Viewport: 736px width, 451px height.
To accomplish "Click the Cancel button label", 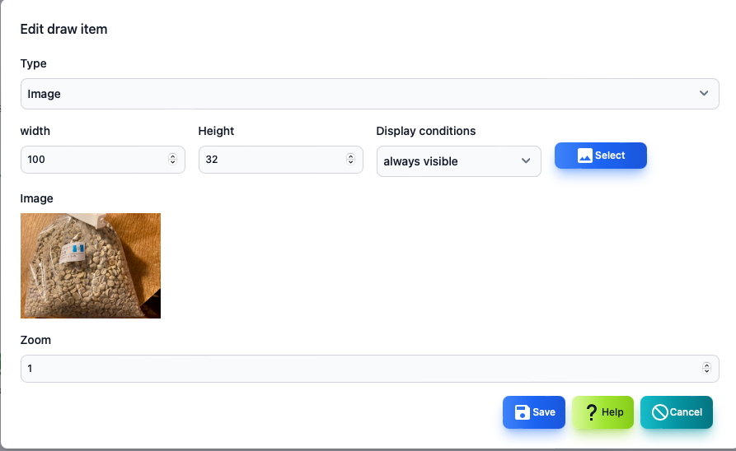I will click(686, 412).
